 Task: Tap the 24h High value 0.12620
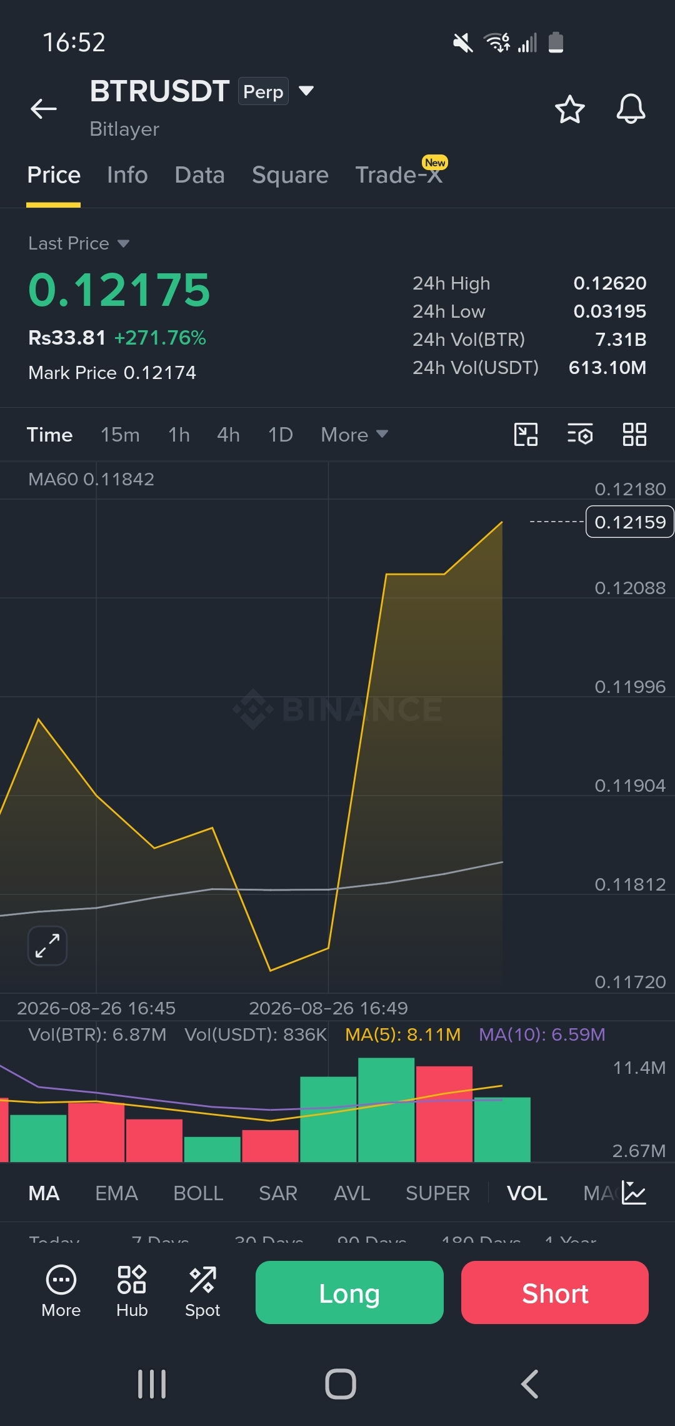[610, 283]
